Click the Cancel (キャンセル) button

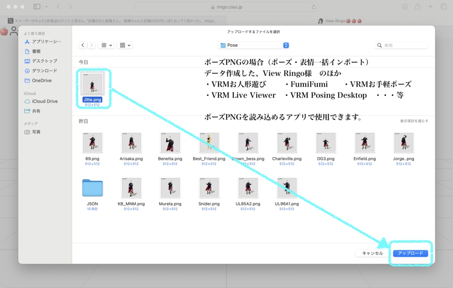(372, 253)
